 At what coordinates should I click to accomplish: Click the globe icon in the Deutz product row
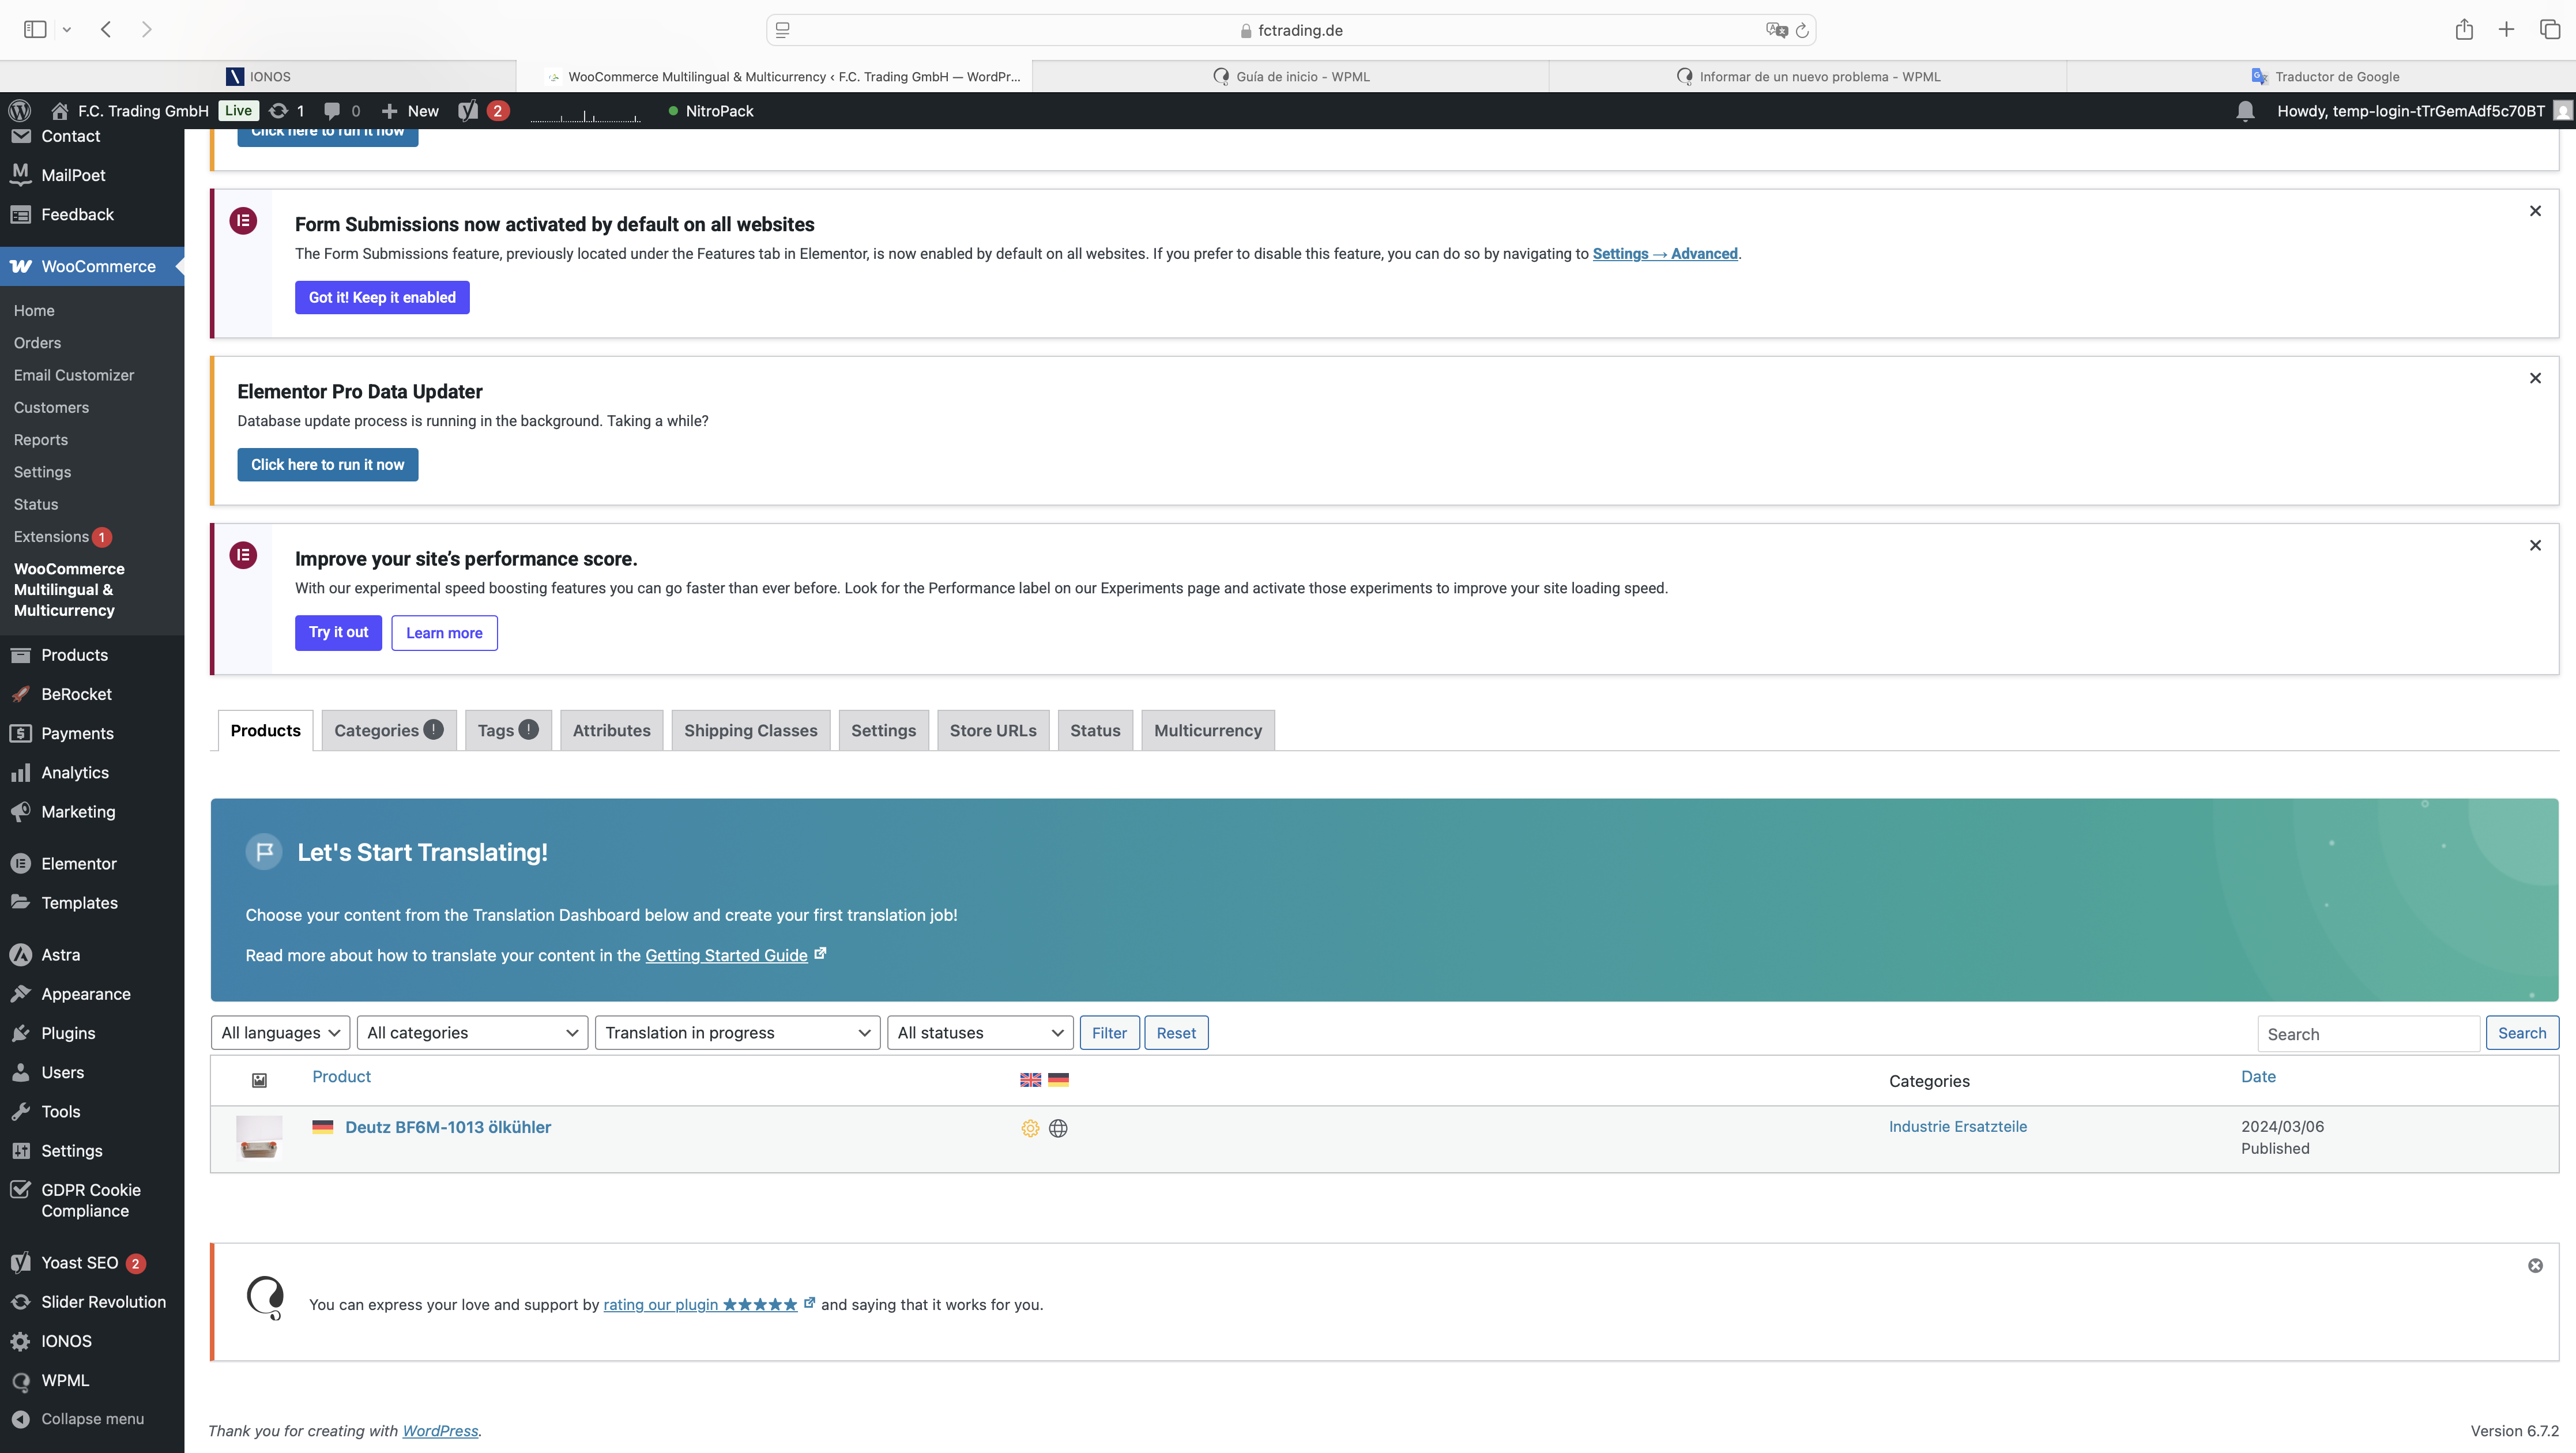pyautogui.click(x=1058, y=1128)
